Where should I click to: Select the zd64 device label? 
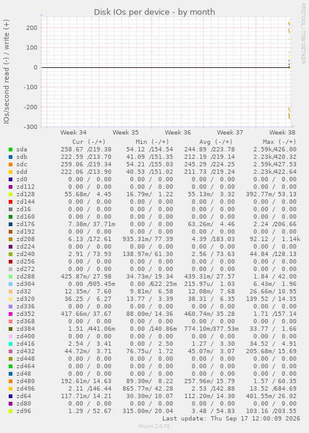(x=24, y=396)
